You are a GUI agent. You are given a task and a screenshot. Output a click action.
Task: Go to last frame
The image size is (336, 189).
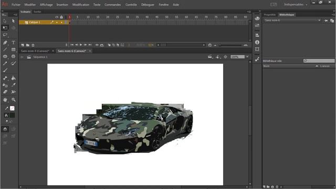click(90, 45)
